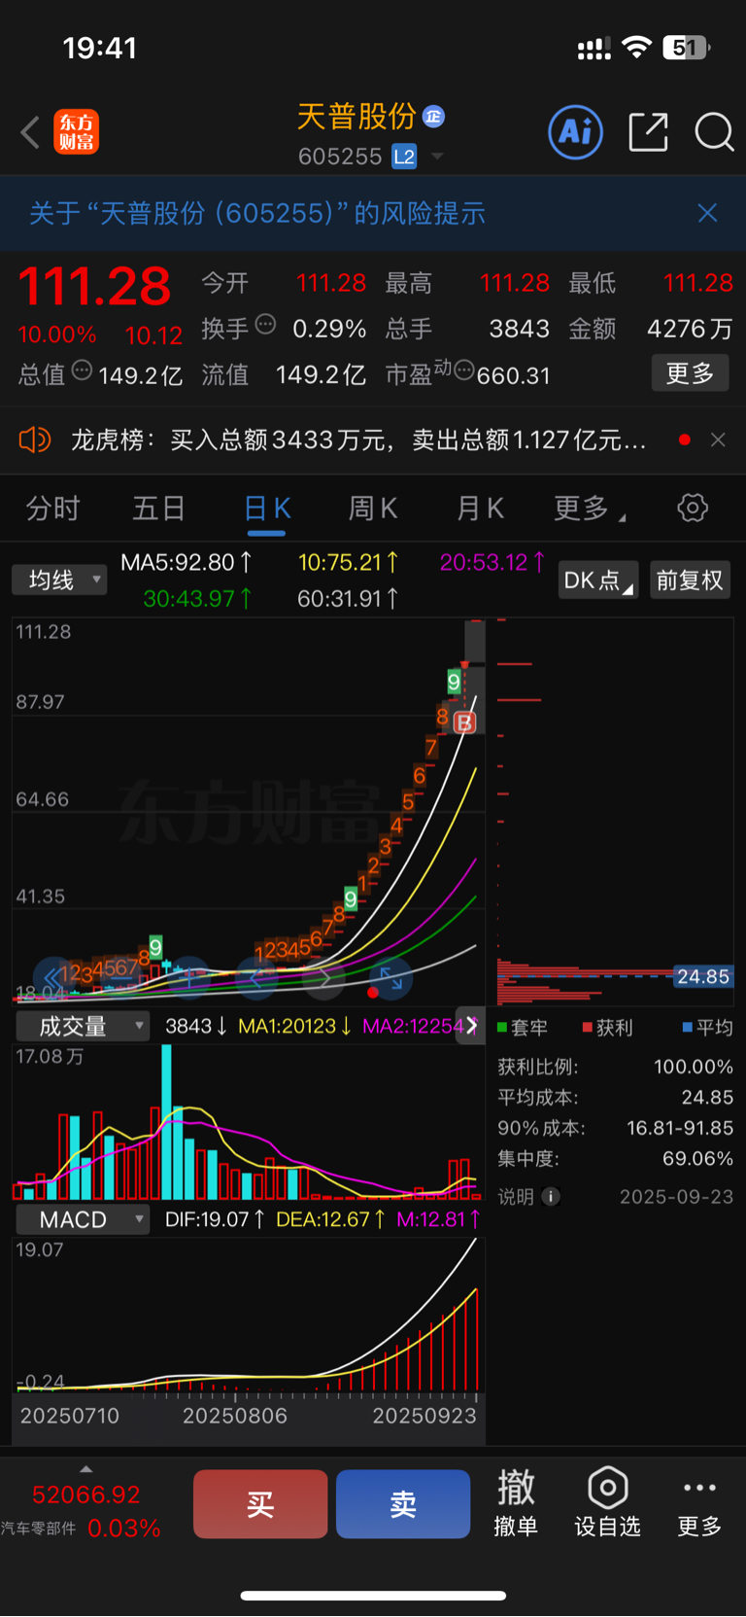Open chart settings hexagon gear
The height and width of the screenshot is (1617, 746).
[x=693, y=508]
